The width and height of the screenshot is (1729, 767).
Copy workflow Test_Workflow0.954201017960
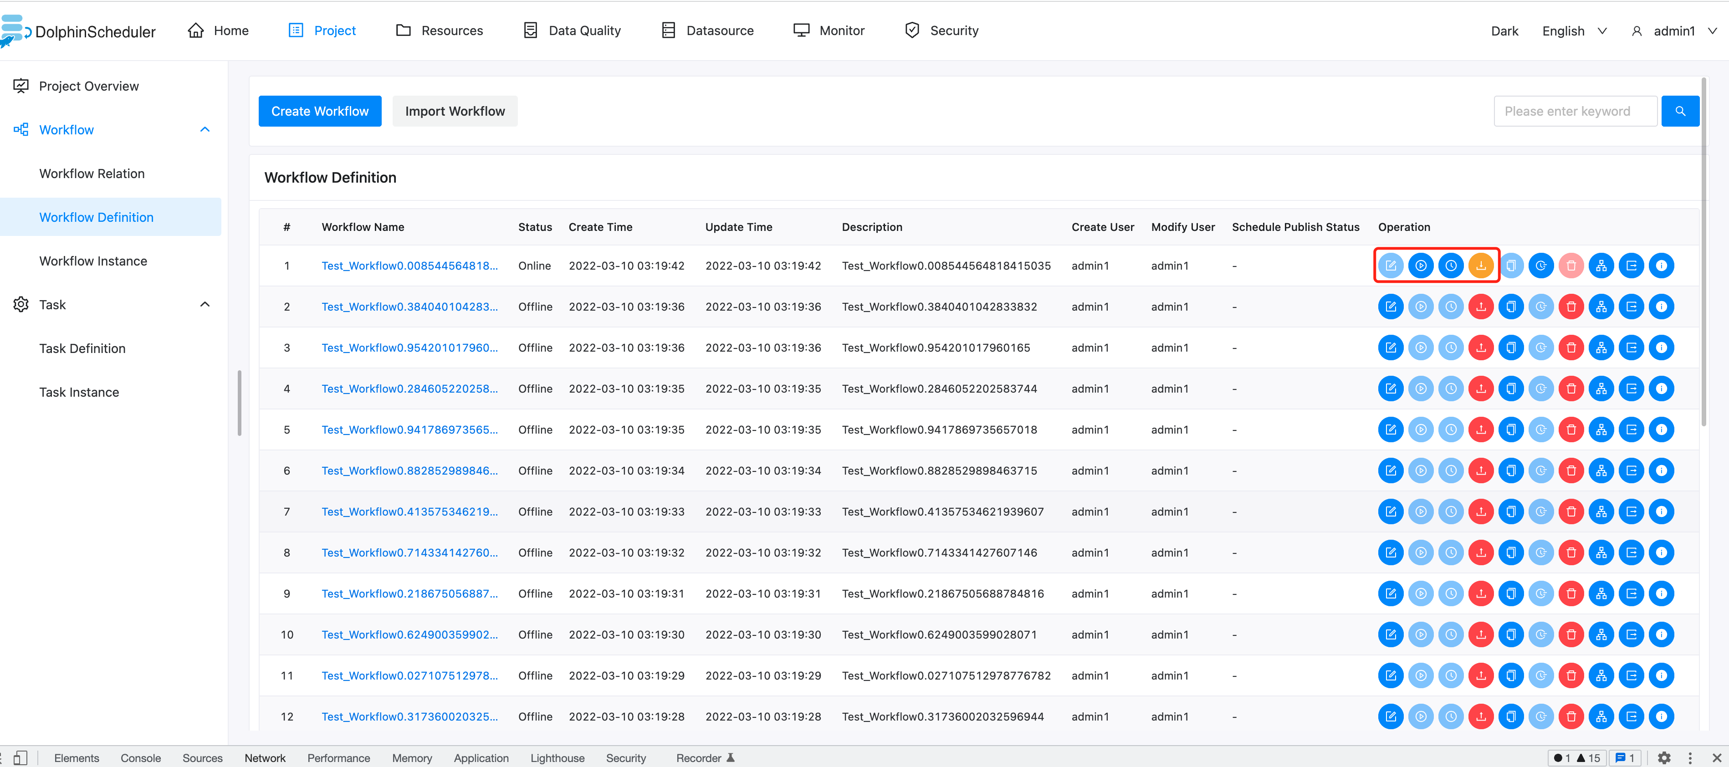1512,347
